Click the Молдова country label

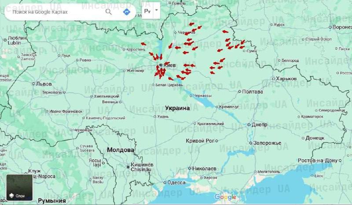(120, 150)
